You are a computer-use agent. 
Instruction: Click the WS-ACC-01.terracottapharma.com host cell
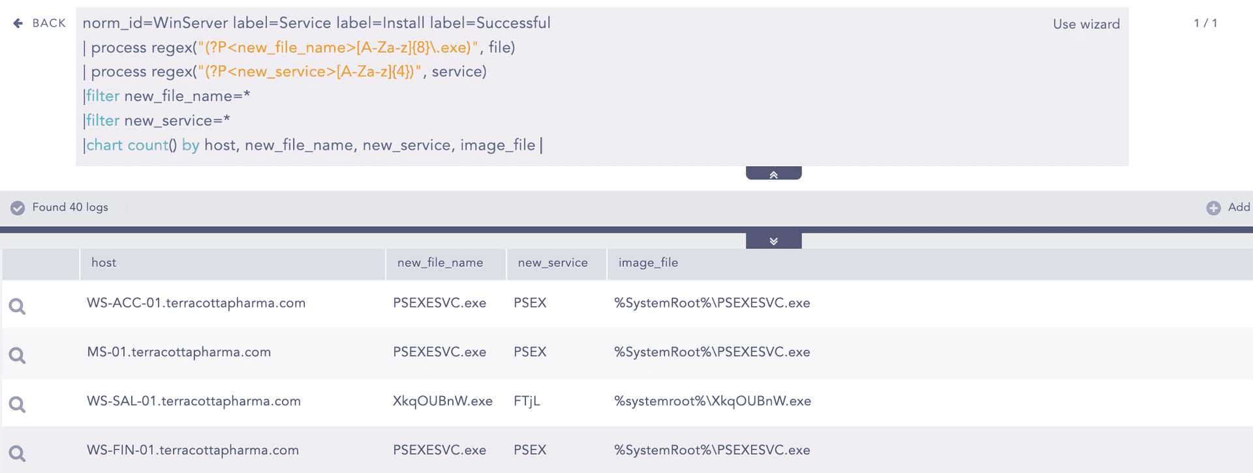pyautogui.click(x=196, y=303)
